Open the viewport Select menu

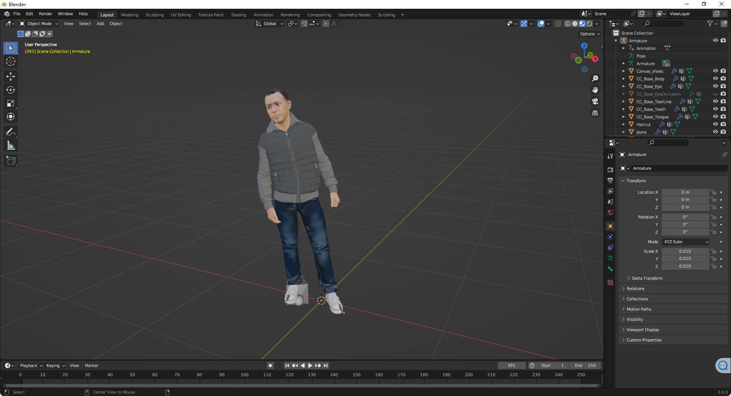[x=85, y=23]
